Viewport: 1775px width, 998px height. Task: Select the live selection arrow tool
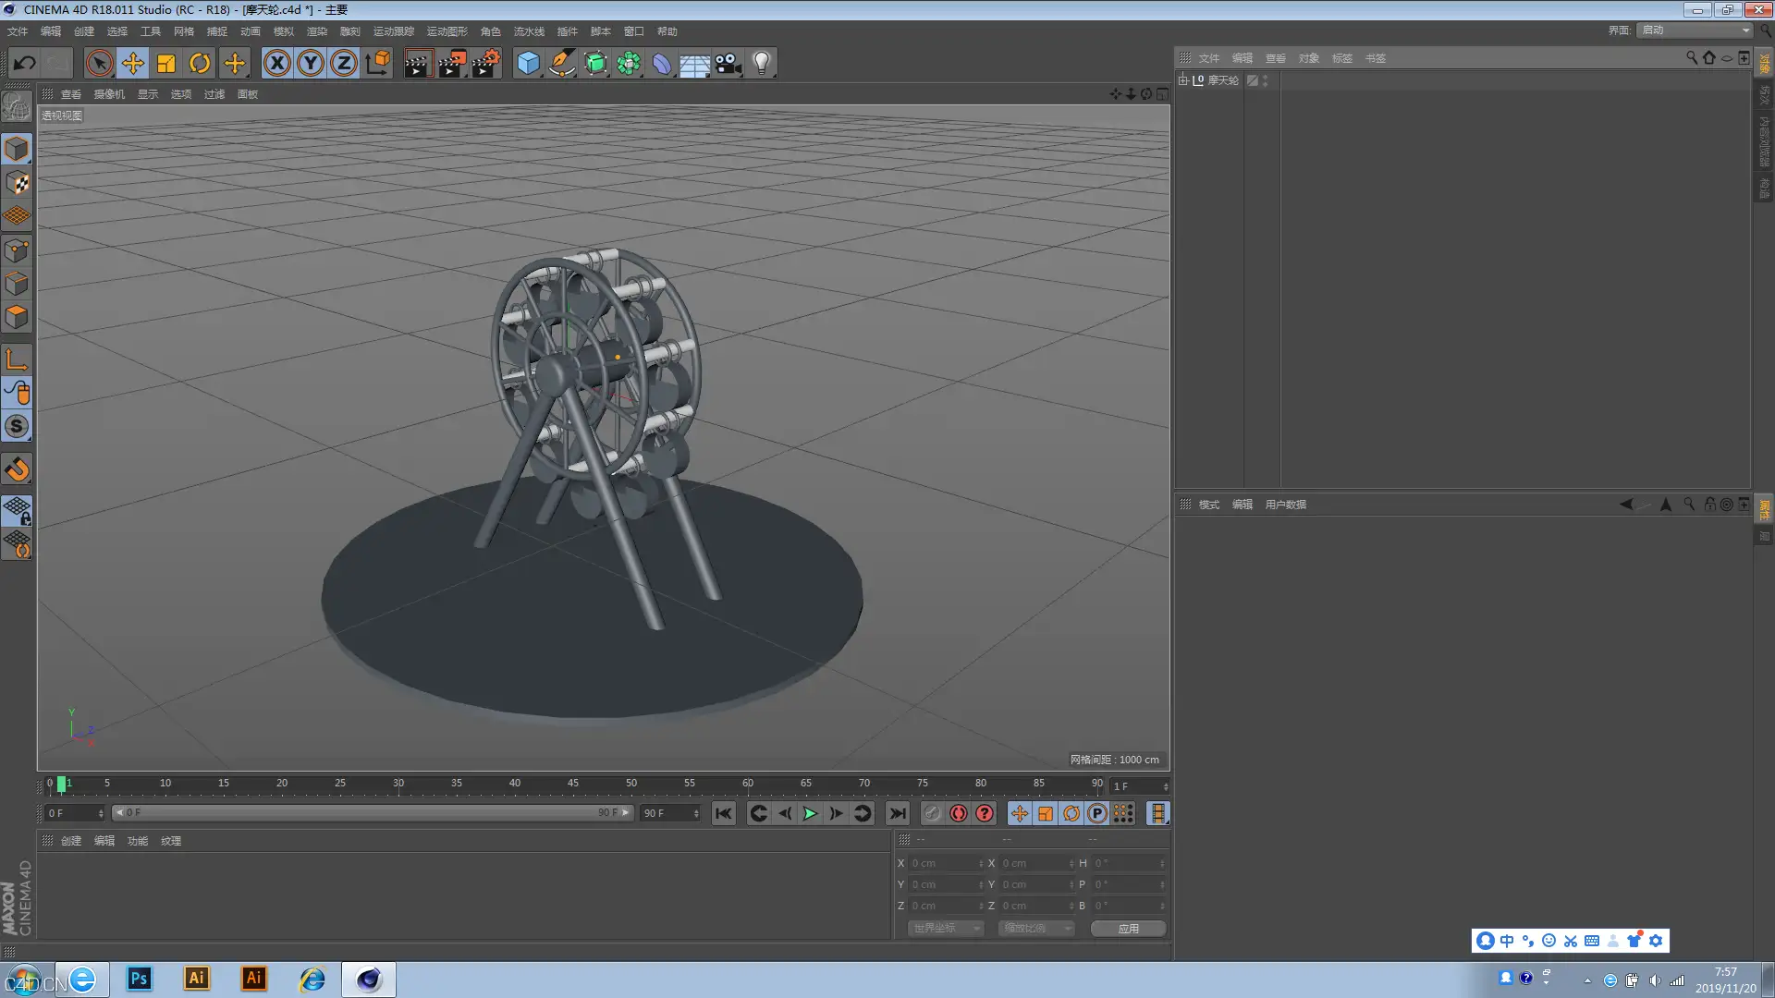coord(99,63)
